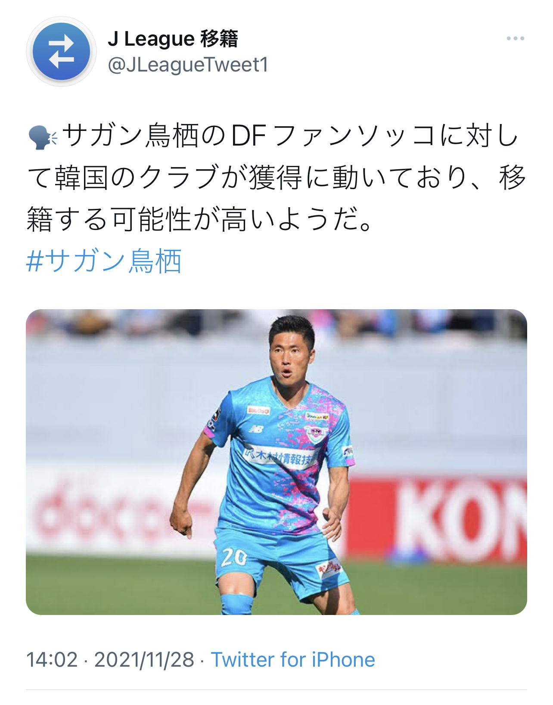This screenshot has height=705, width=553.
Task: Tap the 2021/11/28 date
Action: pyautogui.click(x=144, y=660)
